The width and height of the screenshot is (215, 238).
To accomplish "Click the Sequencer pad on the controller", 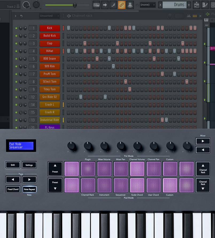I will 121,185.
